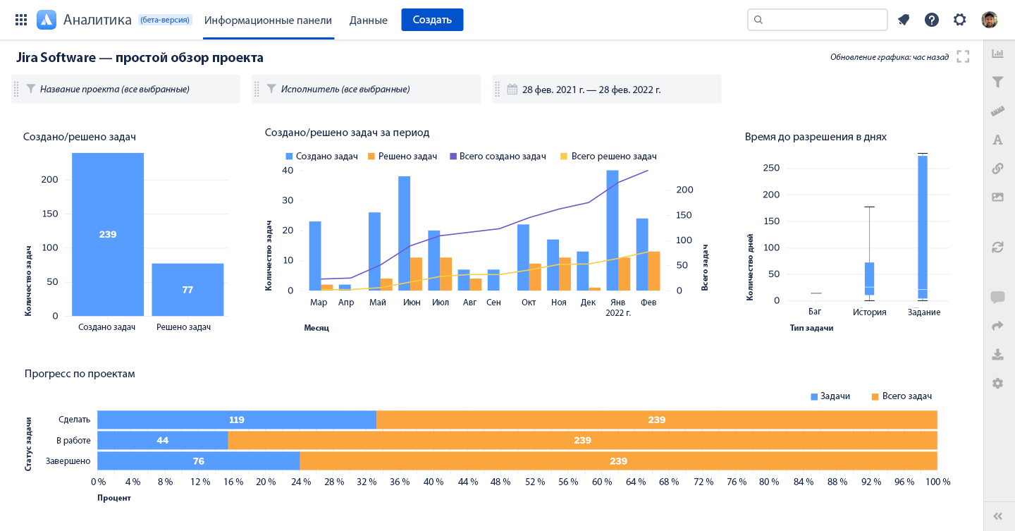Click chart title 'Время до разрешения в днях'
Screen dimensions: 1015x531
(816, 137)
